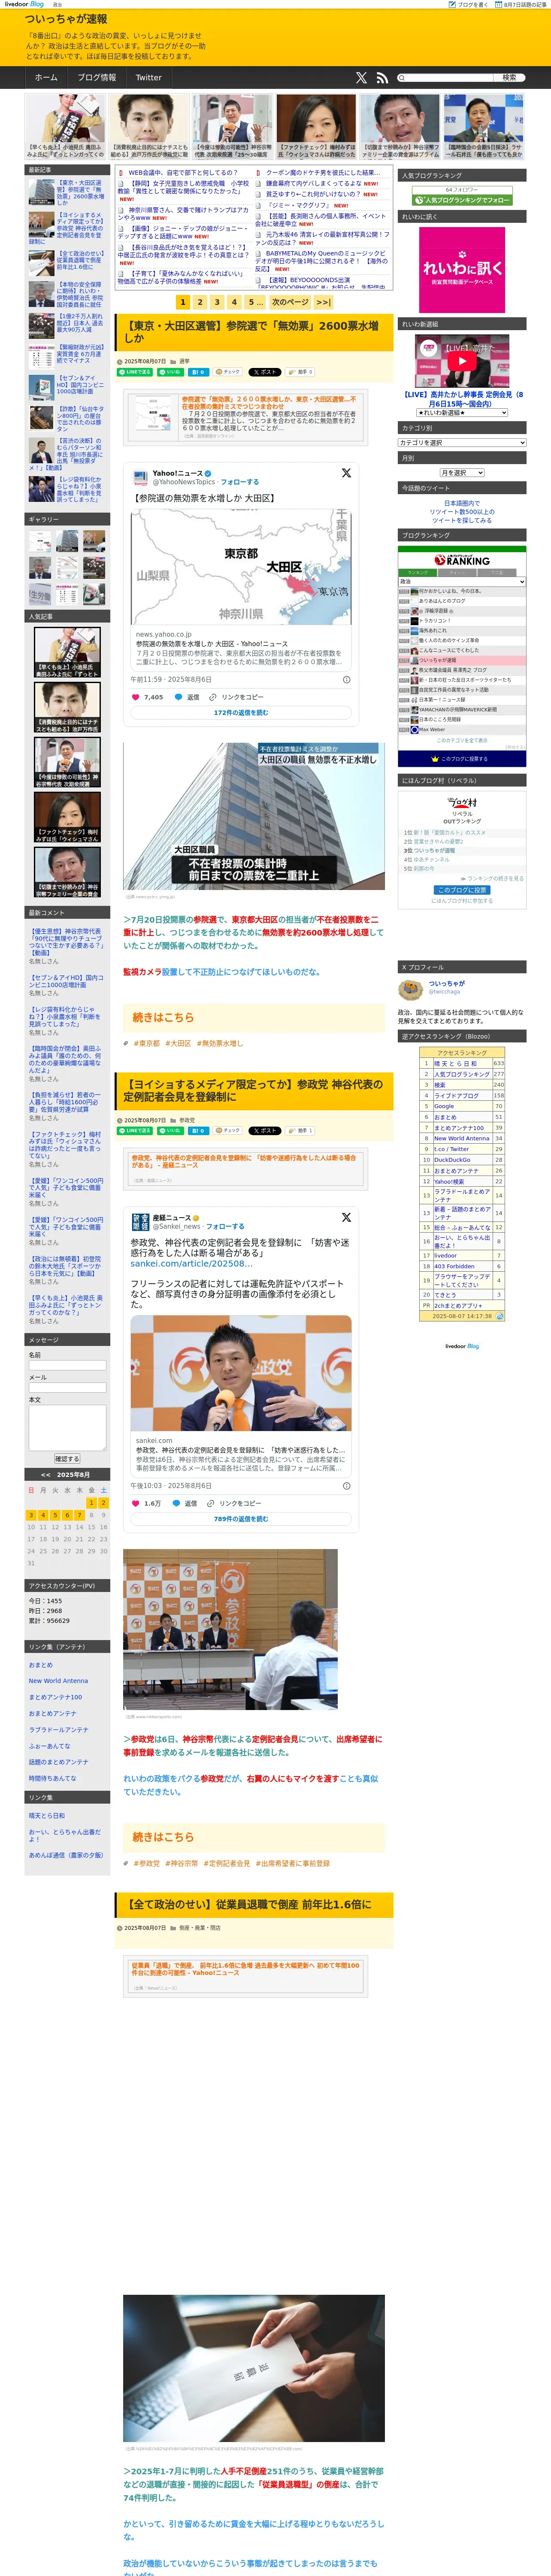This screenshot has width=551, height=2576.
Task: Open 789件の返信を読む link
Action: (x=241, y=1519)
